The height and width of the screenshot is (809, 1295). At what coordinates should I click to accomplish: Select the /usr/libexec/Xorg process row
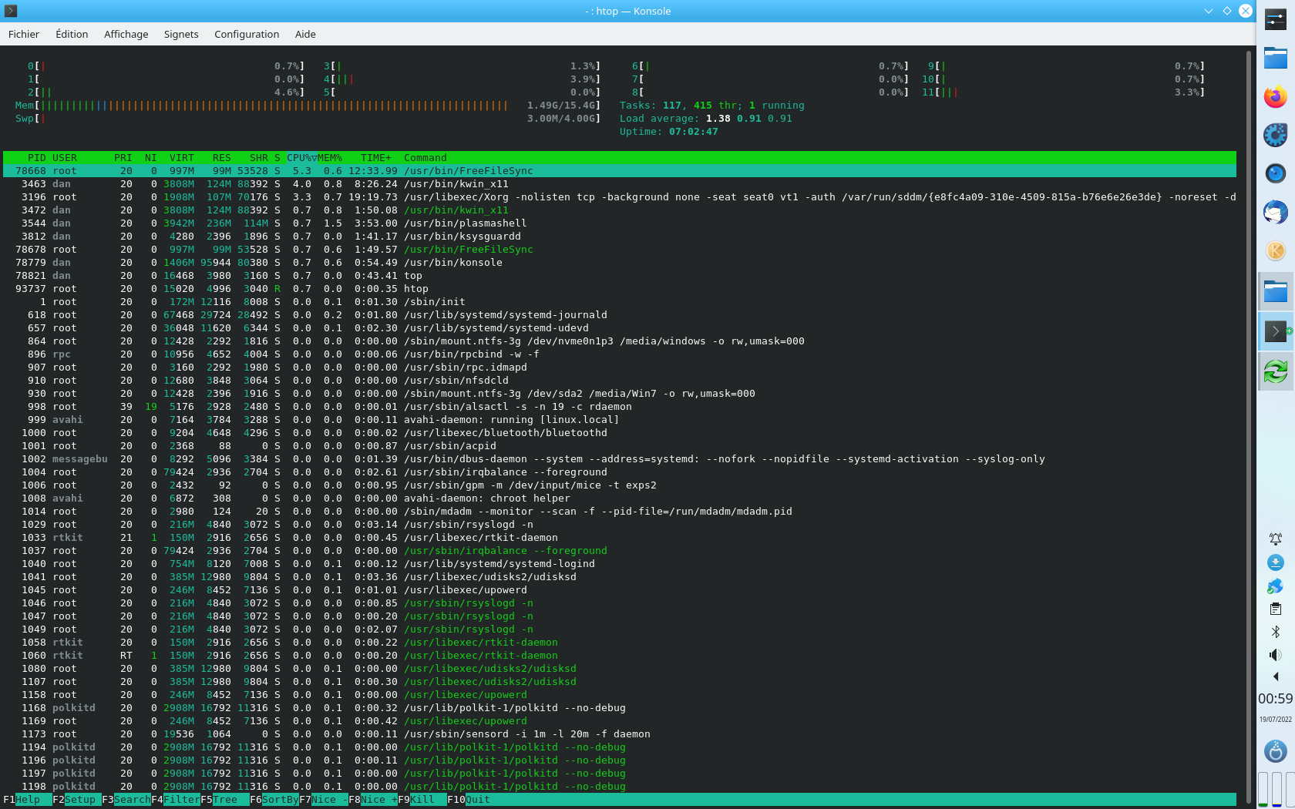[x=620, y=197]
